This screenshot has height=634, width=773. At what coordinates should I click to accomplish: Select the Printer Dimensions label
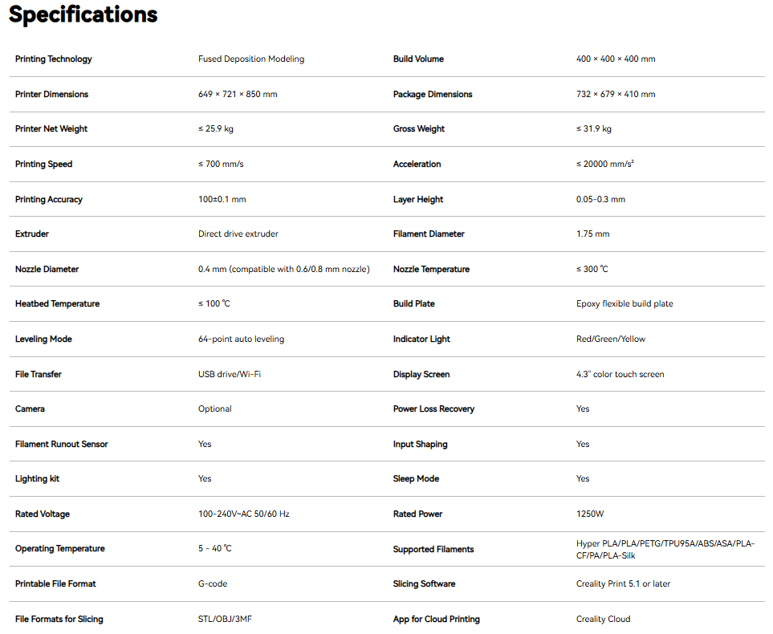coord(51,94)
